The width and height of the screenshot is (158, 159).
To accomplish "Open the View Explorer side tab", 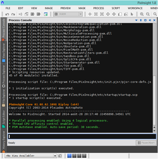I will (4, 52).
